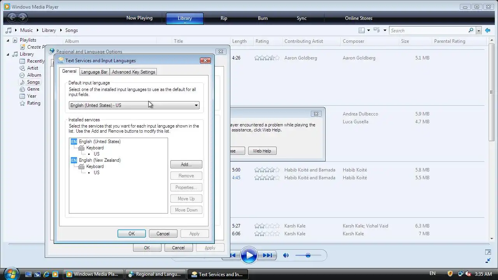Click Cancel in Regional and Language Options
Image resolution: width=498 pixels, height=280 pixels.
click(x=178, y=248)
